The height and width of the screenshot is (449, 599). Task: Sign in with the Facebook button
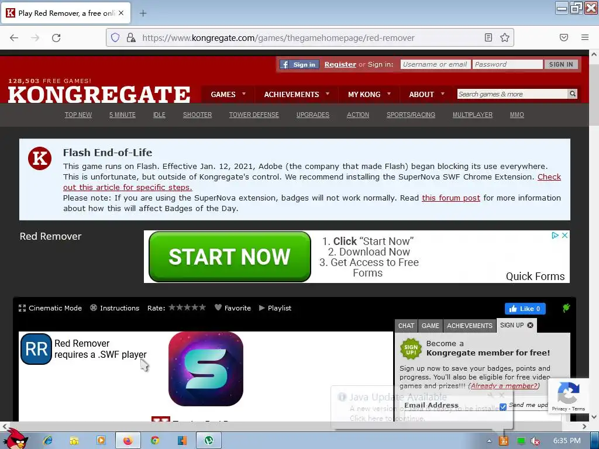[x=299, y=64]
